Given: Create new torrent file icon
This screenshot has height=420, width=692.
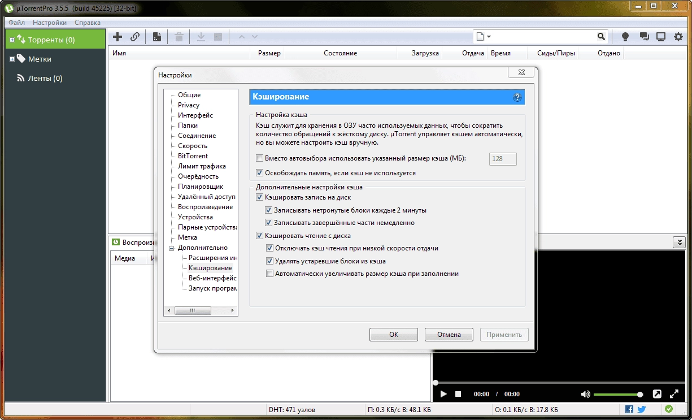Looking at the screenshot, I should (x=157, y=37).
